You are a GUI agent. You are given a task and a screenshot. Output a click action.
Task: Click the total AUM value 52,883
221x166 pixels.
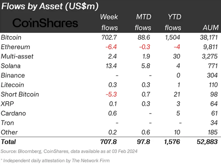(208, 142)
